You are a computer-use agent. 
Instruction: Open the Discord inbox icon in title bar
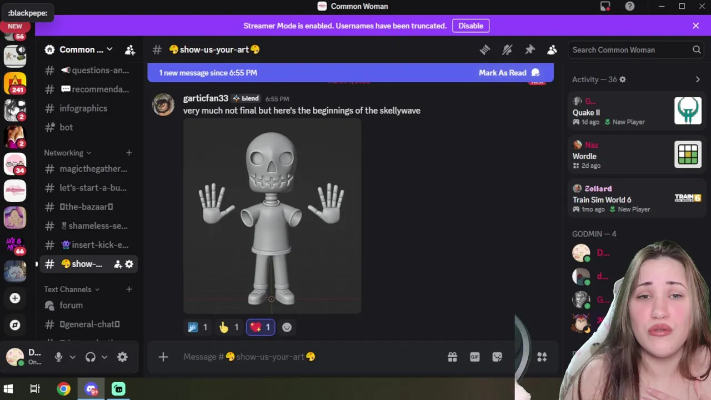605,6
